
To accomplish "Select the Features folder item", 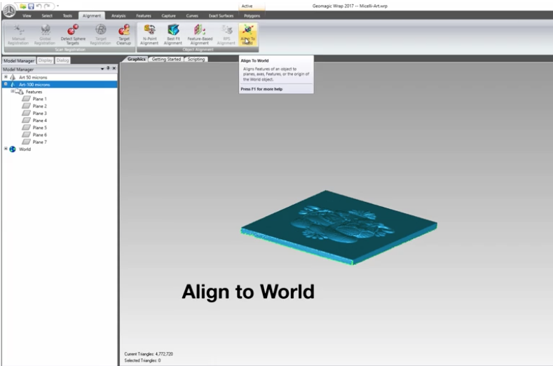I will (x=34, y=92).
